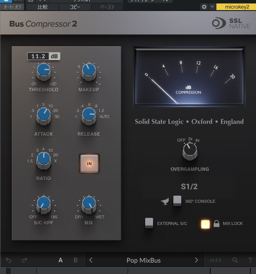Viewport: 256px width, 274px height.
Task: Expand the dropdown arrow next to gear
Action: 212,7
